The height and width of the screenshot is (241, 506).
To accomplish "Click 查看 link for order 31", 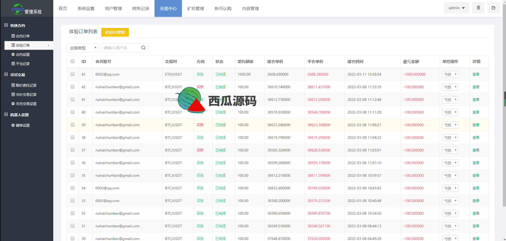I will [x=476, y=226].
